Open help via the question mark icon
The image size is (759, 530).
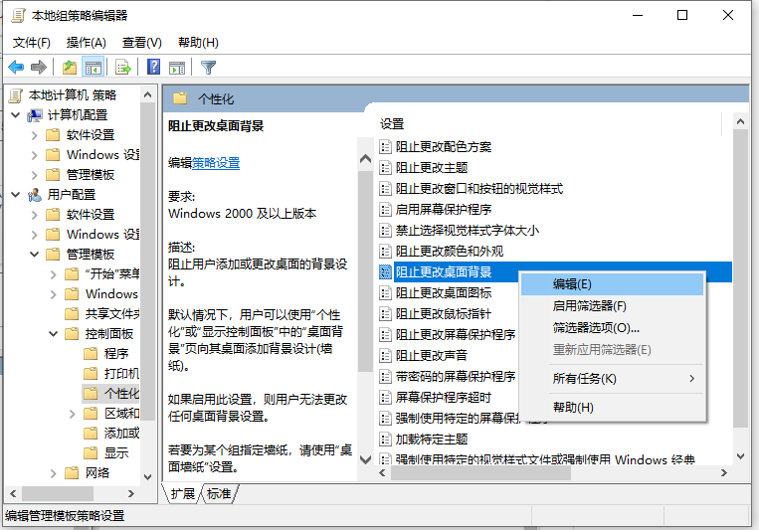pyautogui.click(x=154, y=68)
